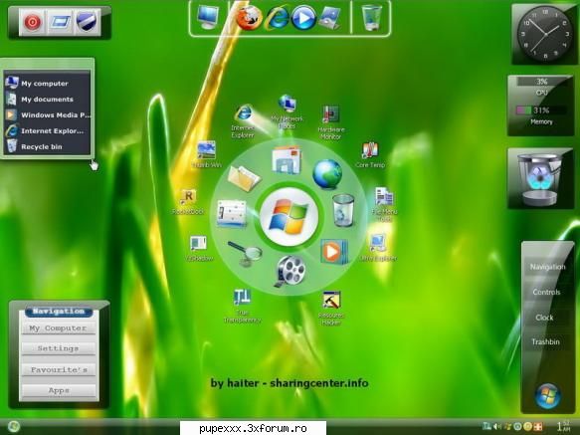Click the Start orb on the taskbar
580x435 pixels.
click(x=14, y=426)
